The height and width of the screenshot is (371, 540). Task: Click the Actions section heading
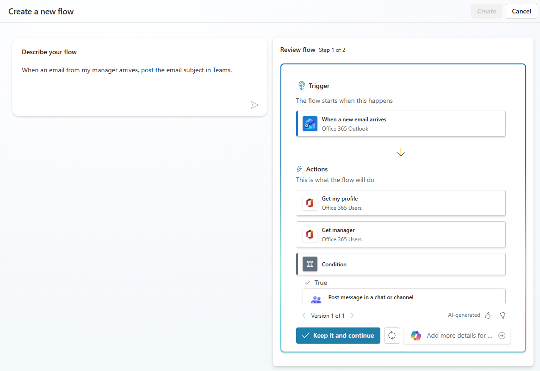[317, 170]
